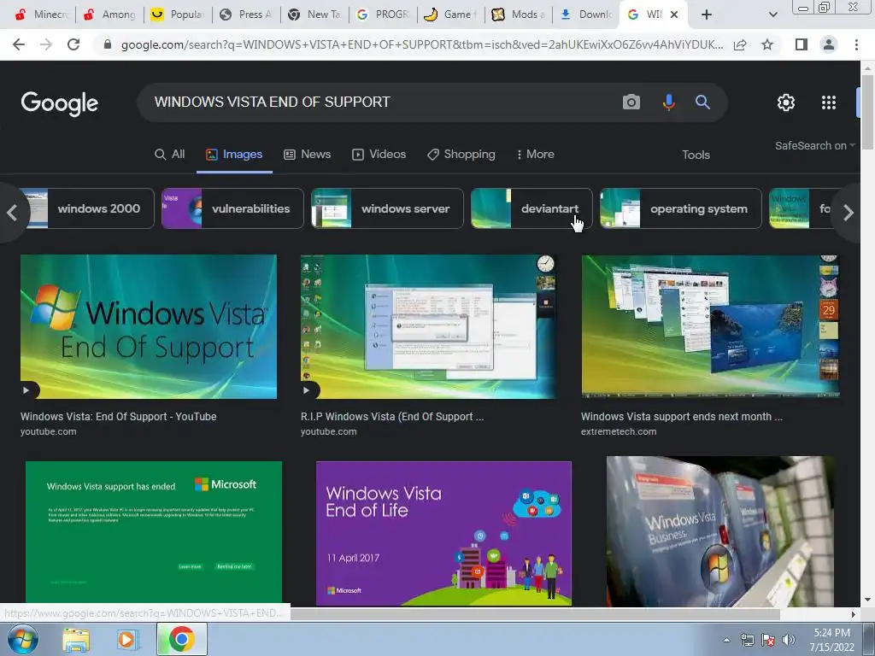Open the volume speaker tray icon
This screenshot has height=656, width=875.
tap(789, 640)
